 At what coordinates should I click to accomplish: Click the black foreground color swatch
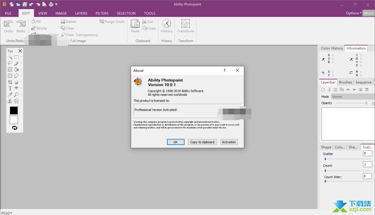14,110
